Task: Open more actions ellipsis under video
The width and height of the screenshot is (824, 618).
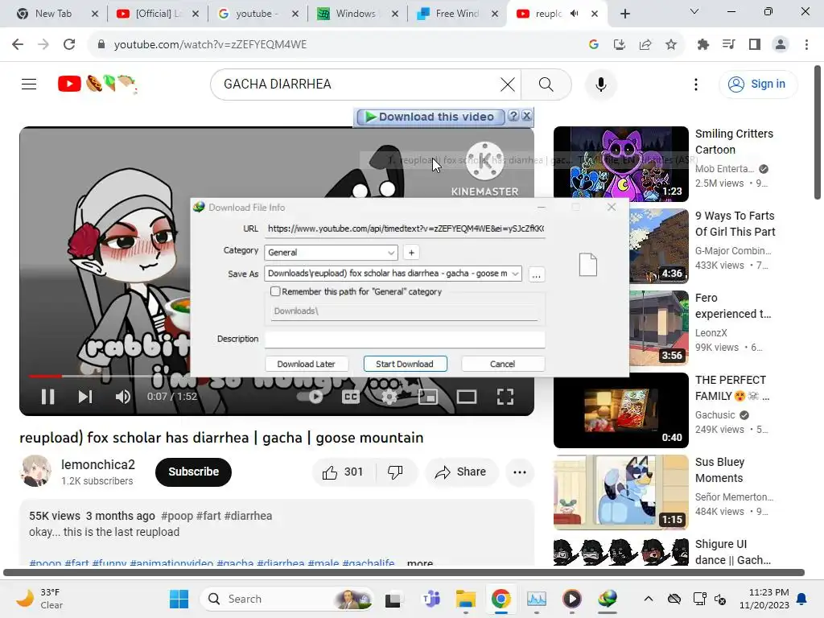Action: click(520, 472)
